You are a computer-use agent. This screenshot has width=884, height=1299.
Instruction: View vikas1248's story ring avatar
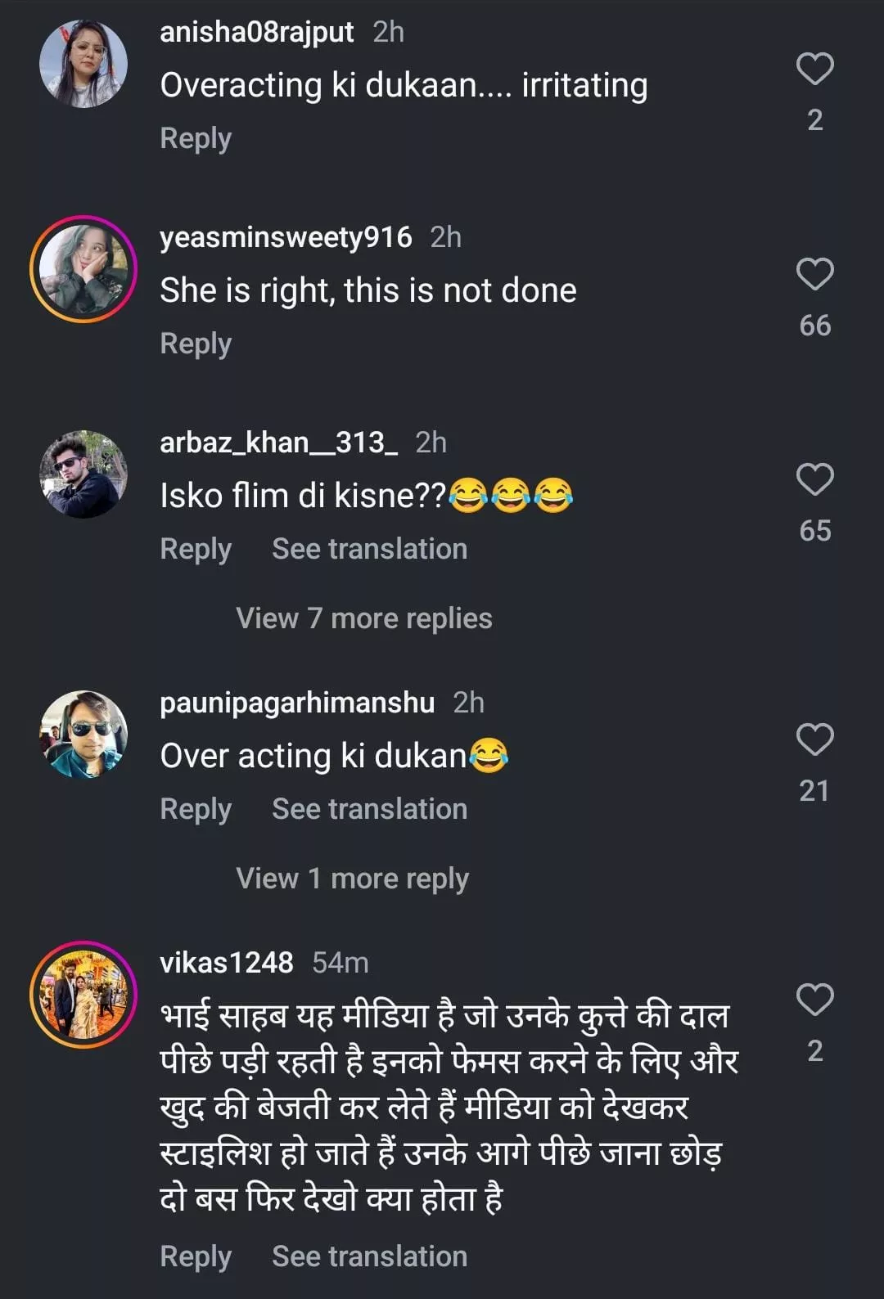coord(83,995)
